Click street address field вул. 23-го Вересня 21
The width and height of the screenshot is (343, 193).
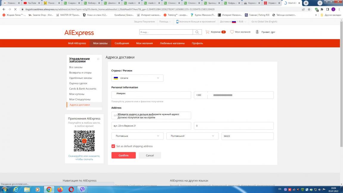[151, 126]
